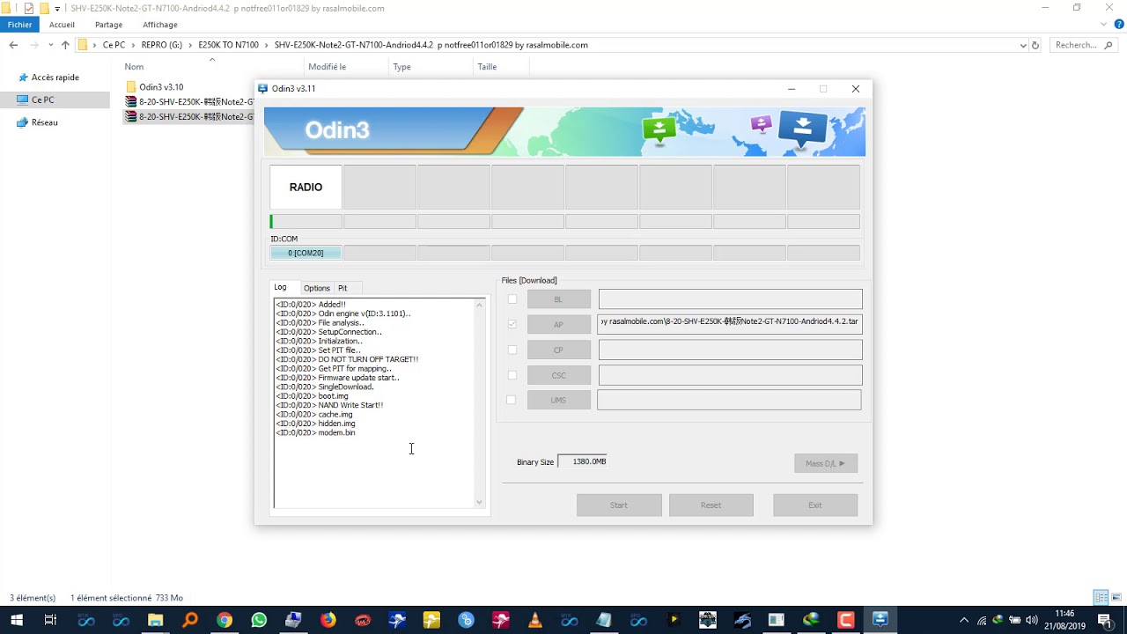Click the Mass D/L button
The width and height of the screenshot is (1127, 634).
coord(826,463)
